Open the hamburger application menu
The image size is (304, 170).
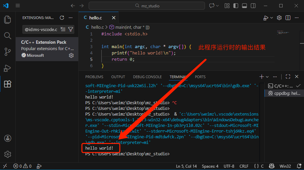[x=18, y=6]
